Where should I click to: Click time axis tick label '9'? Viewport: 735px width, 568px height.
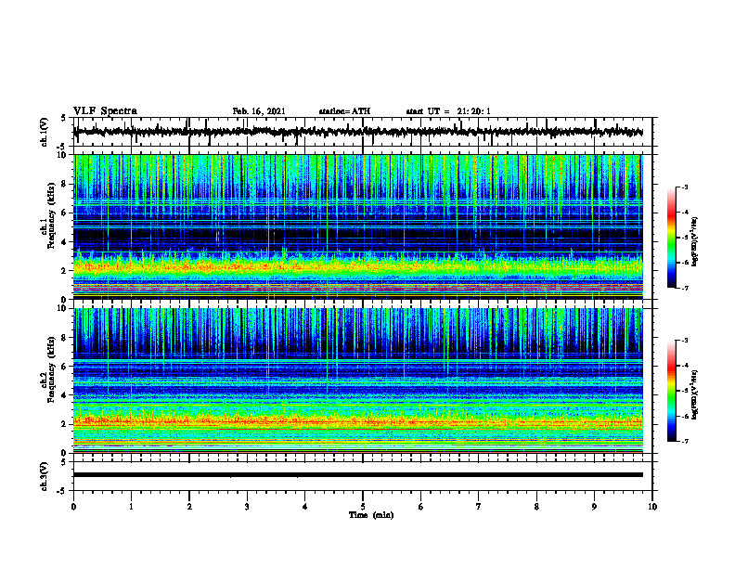click(594, 507)
